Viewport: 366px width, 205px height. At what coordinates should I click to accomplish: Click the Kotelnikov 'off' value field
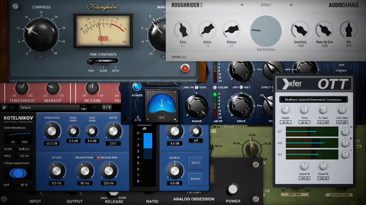196,140
